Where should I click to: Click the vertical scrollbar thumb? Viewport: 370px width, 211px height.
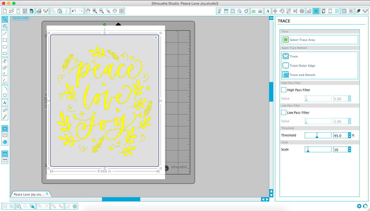coord(271,92)
